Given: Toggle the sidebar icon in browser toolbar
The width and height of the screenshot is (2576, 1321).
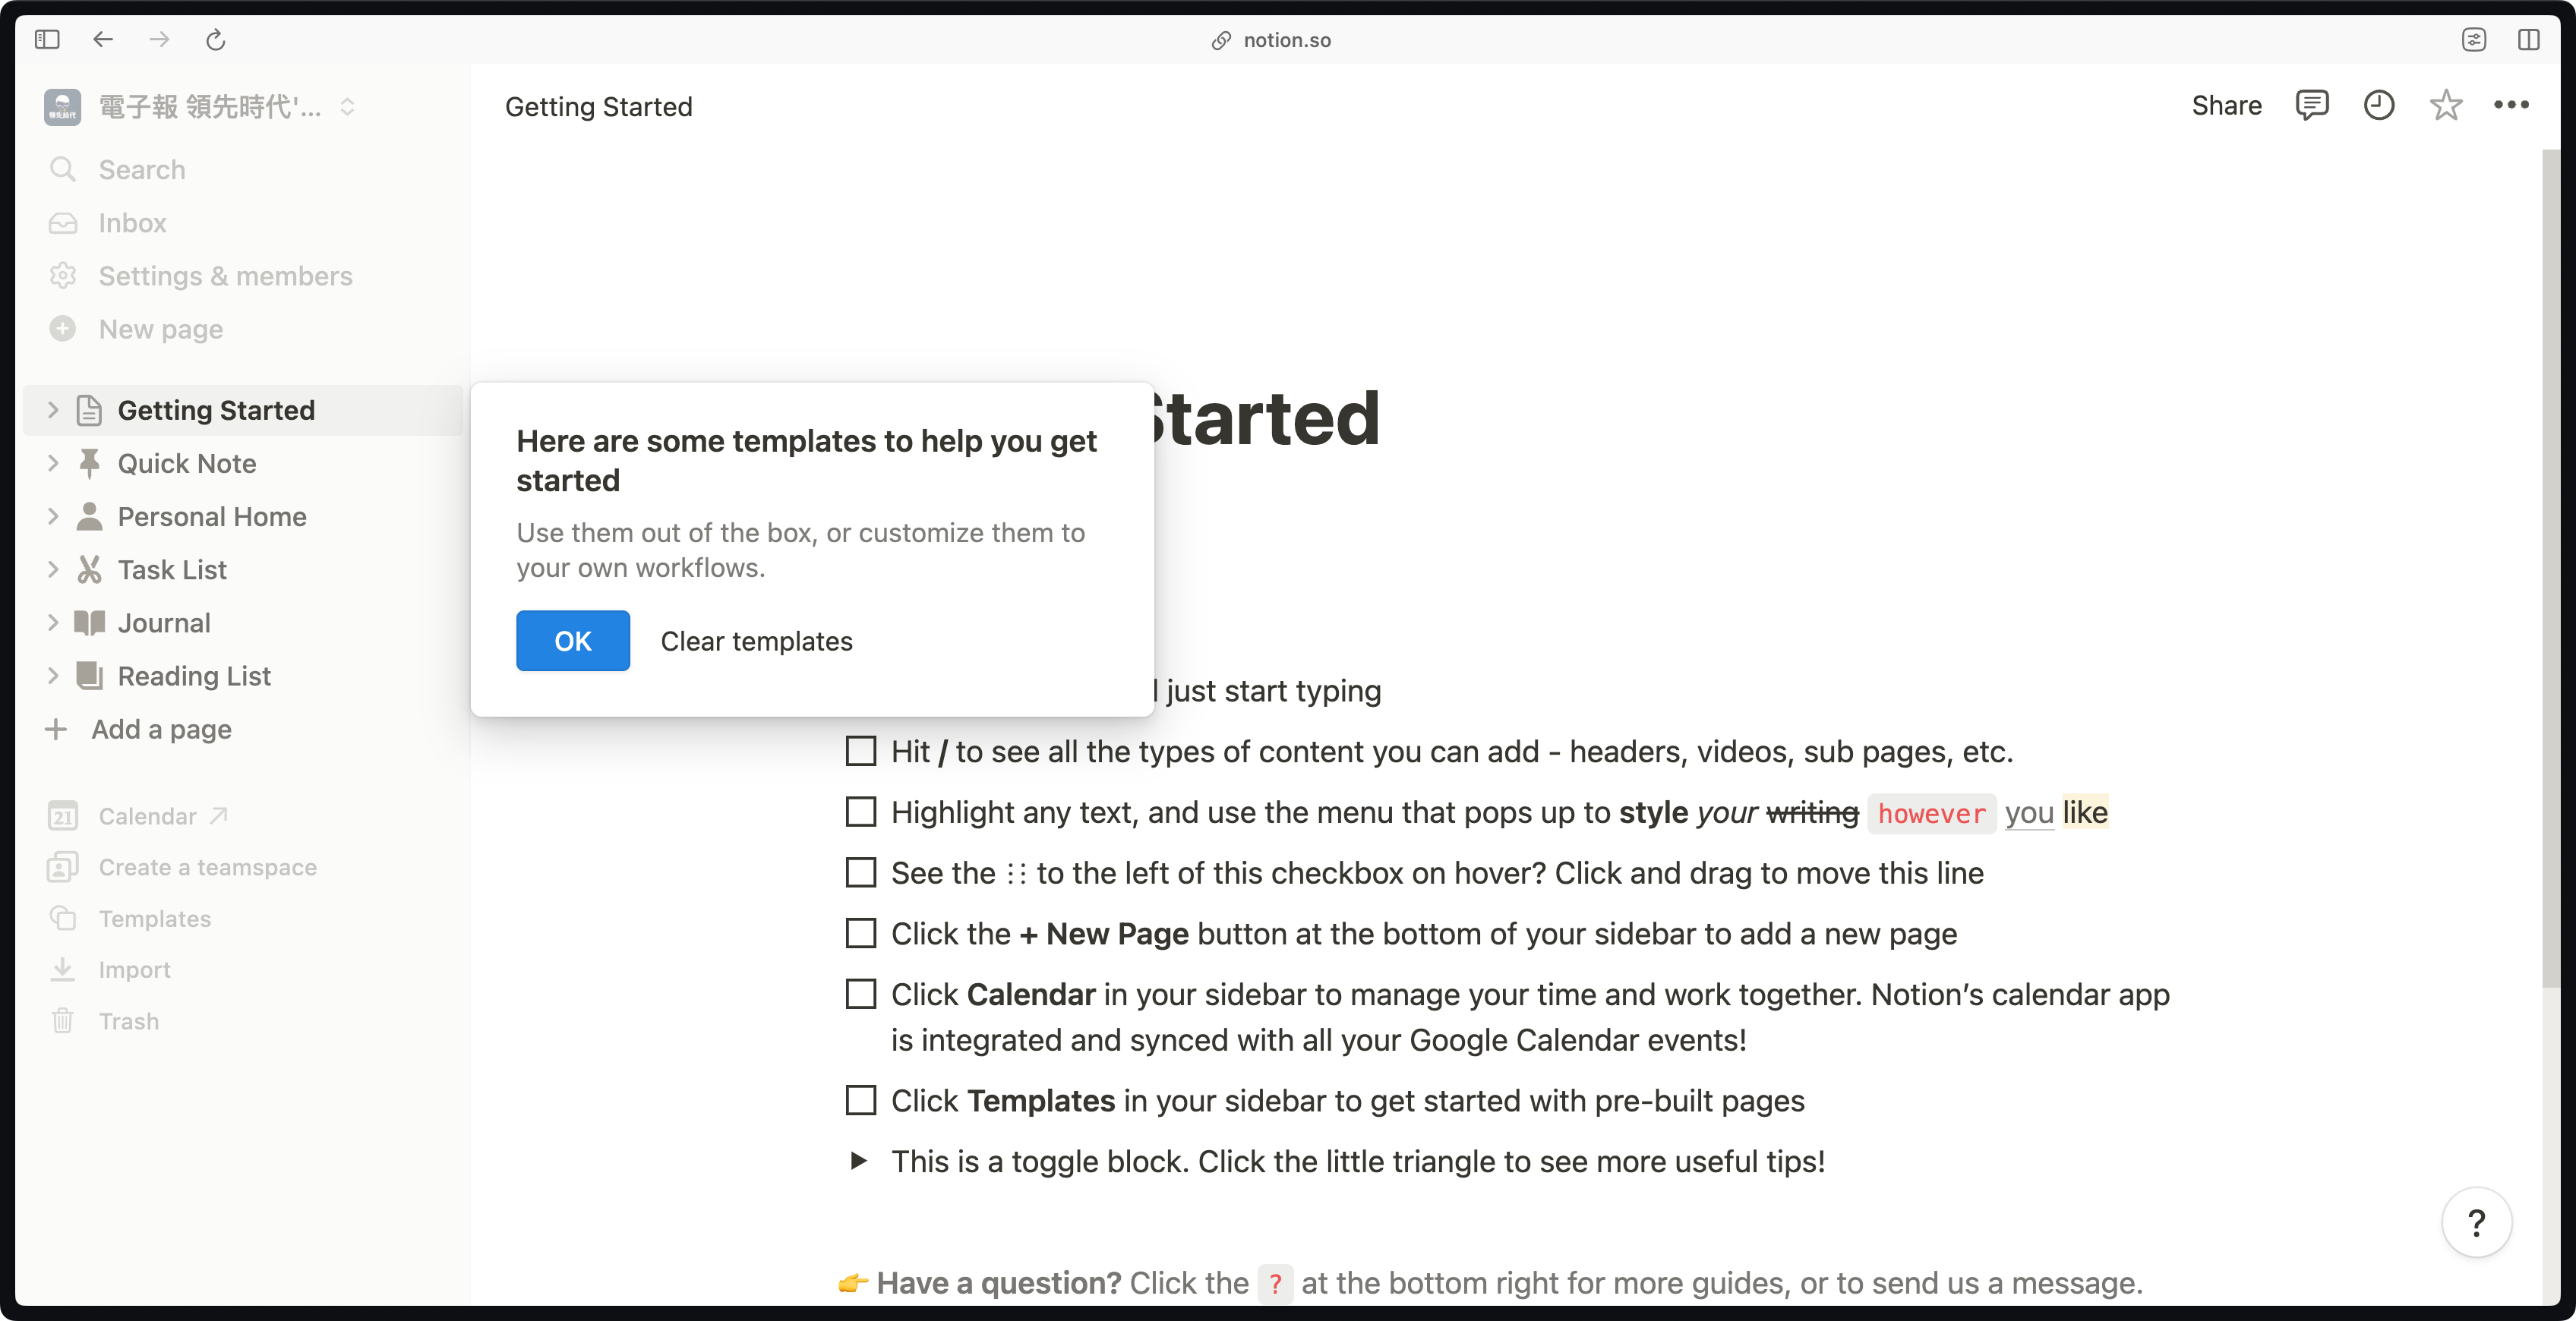Looking at the screenshot, I should coord(47,40).
